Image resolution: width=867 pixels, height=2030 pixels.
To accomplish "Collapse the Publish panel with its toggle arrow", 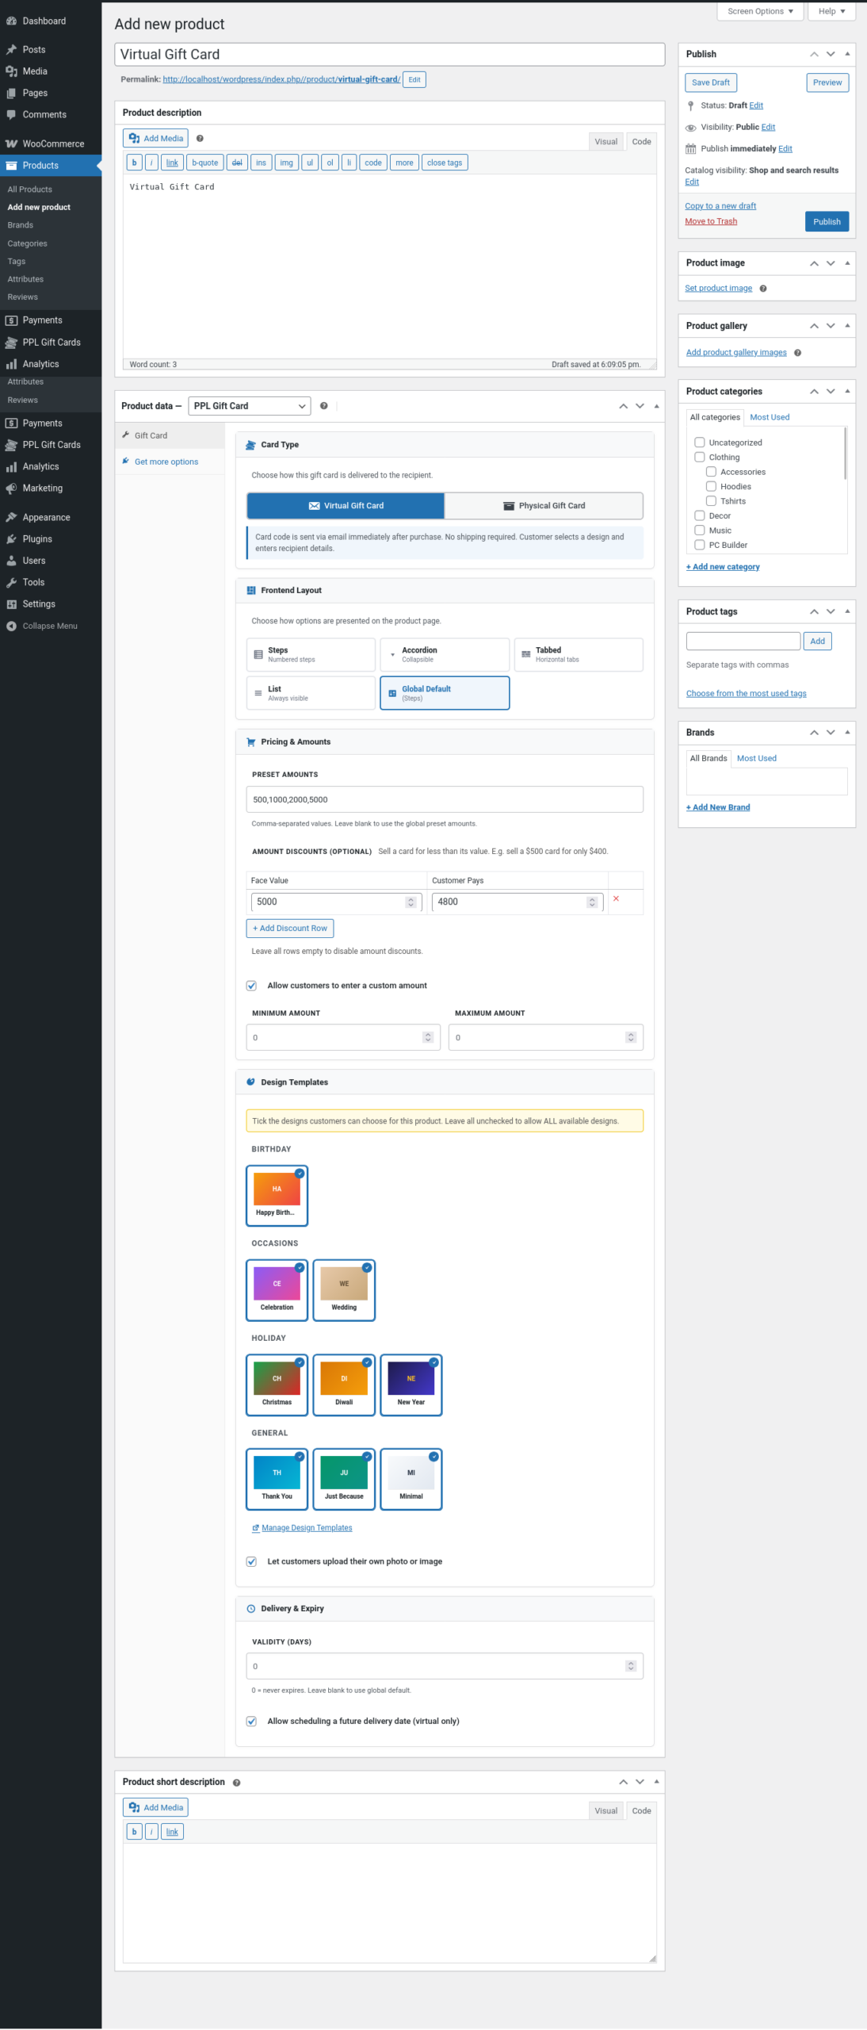I will pos(847,54).
